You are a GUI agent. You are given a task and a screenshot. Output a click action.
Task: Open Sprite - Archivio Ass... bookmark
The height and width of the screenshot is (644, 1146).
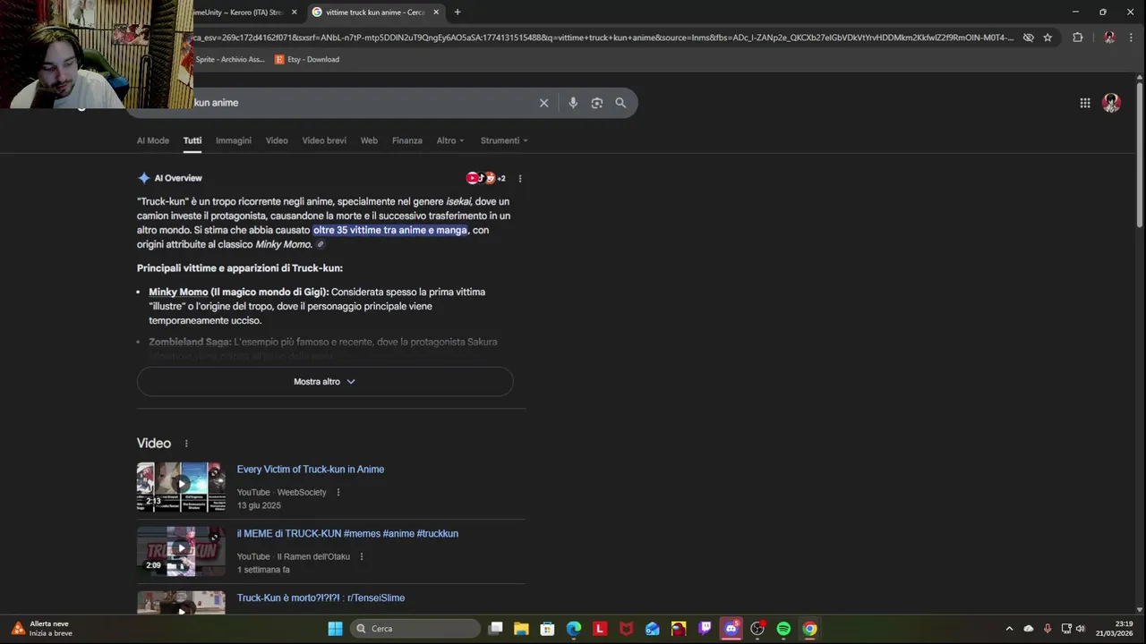pos(229,60)
